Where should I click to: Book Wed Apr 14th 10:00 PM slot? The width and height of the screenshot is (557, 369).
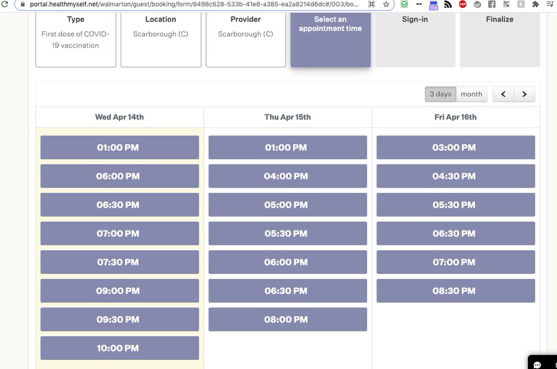coord(120,348)
